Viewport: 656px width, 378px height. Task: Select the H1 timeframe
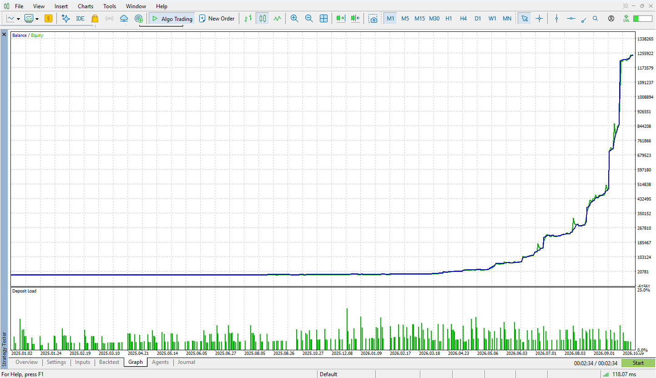(449, 19)
